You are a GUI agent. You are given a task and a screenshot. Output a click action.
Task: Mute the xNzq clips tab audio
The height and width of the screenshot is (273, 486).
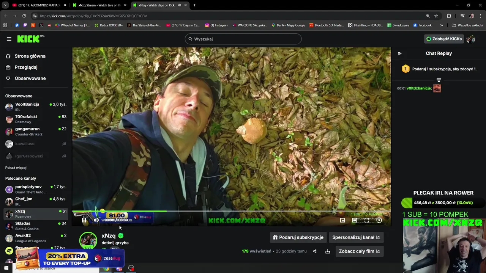pyautogui.click(x=179, y=5)
